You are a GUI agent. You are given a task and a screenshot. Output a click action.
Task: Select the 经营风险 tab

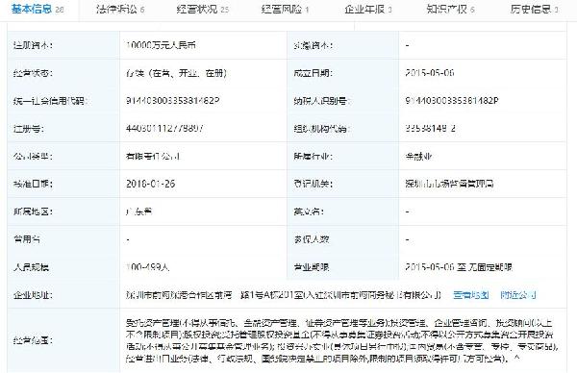click(285, 10)
